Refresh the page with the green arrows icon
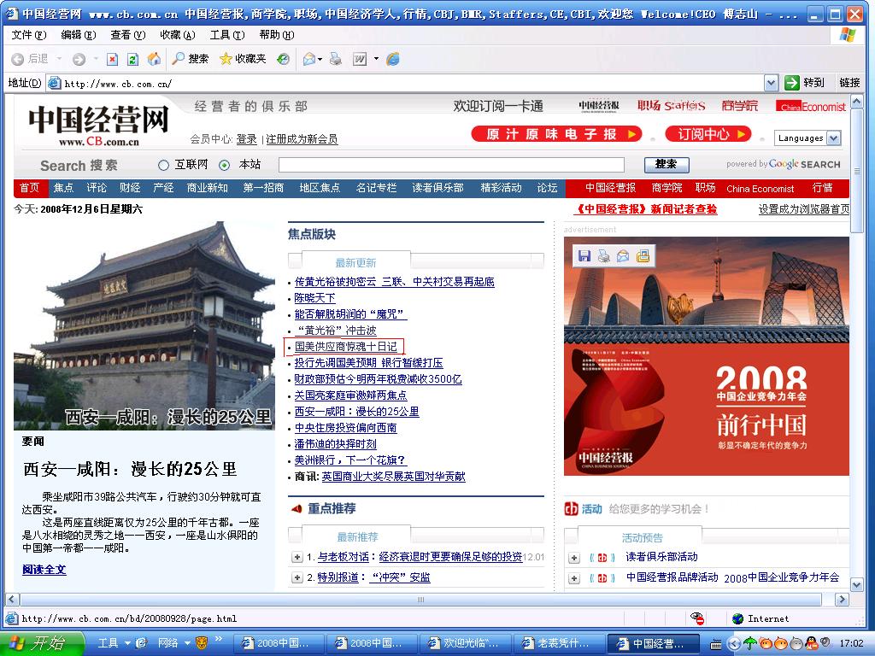This screenshot has width=875, height=656. coord(132,59)
